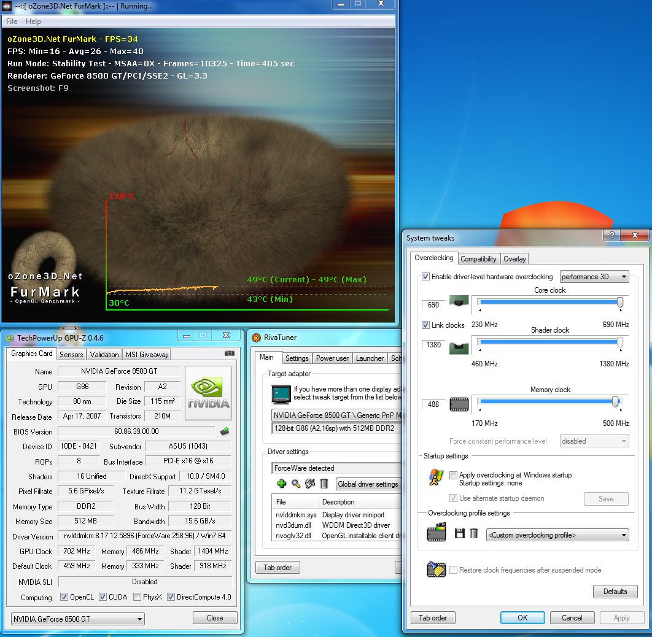Switch to the System tweaks Compatibility tab
652x637 pixels.
(x=478, y=259)
